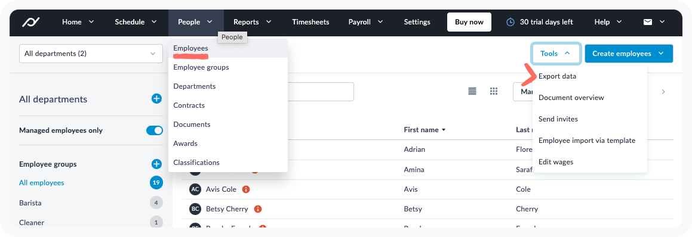Add a department with plus icon
The height and width of the screenshot is (237, 692).
[x=156, y=99]
